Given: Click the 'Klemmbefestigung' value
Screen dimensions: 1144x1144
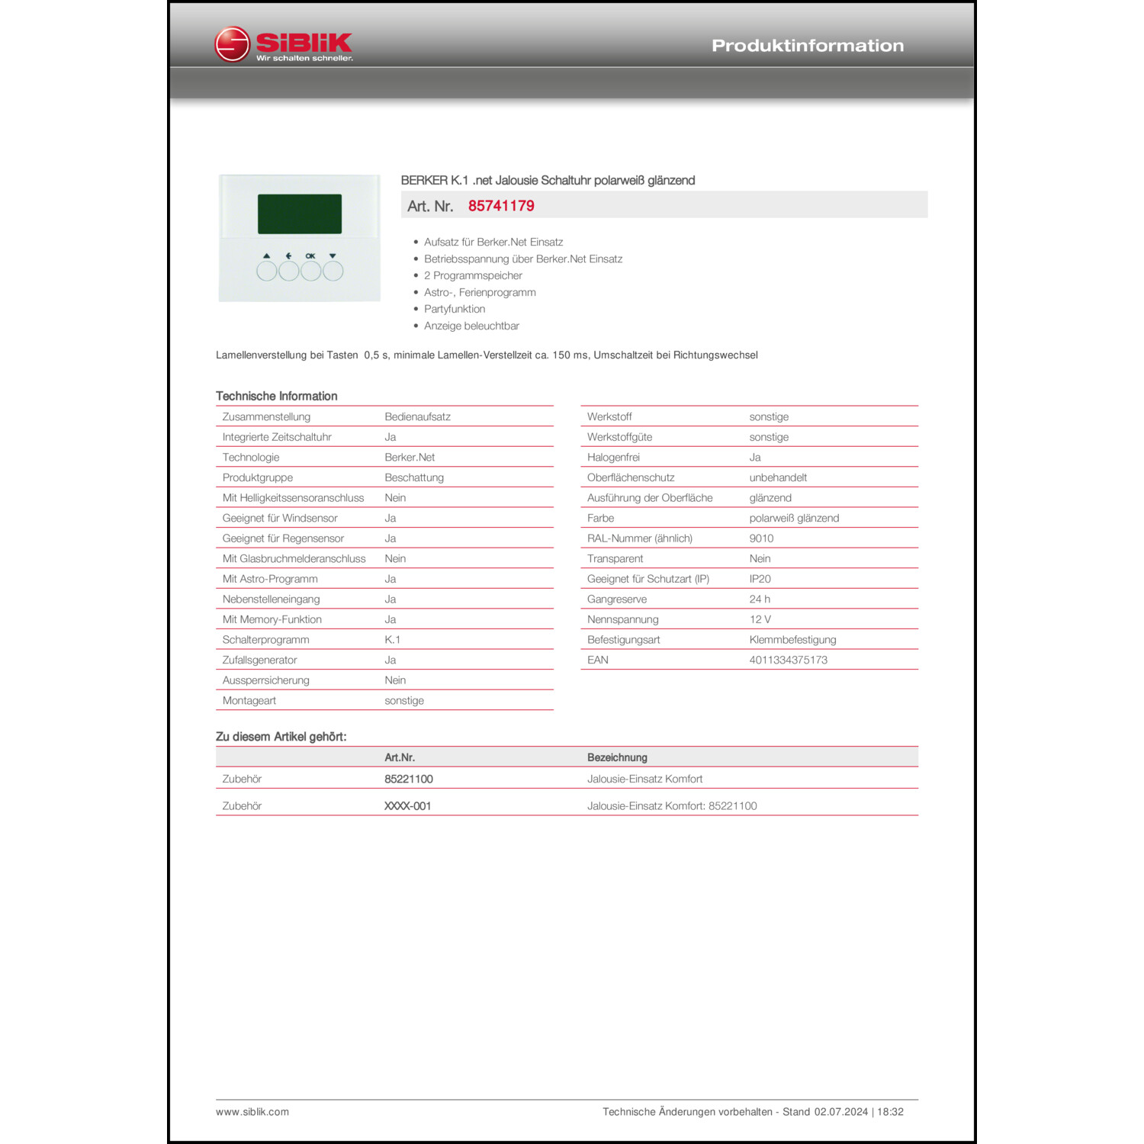Looking at the screenshot, I should coord(792,639).
